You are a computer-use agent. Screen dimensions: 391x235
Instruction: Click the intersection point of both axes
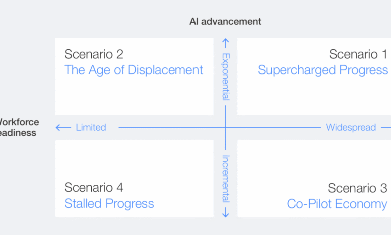click(226, 127)
